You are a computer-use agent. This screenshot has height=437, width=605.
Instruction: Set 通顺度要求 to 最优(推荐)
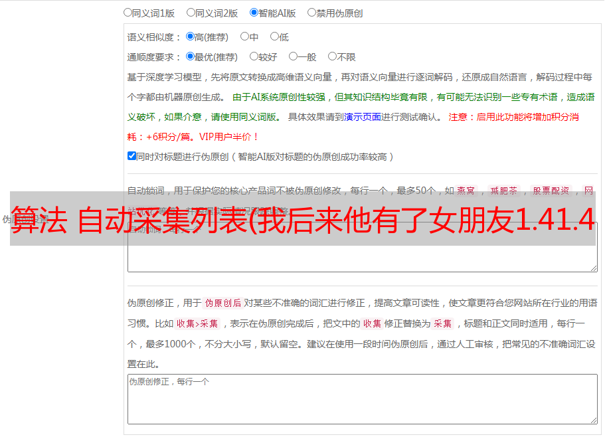190,56
